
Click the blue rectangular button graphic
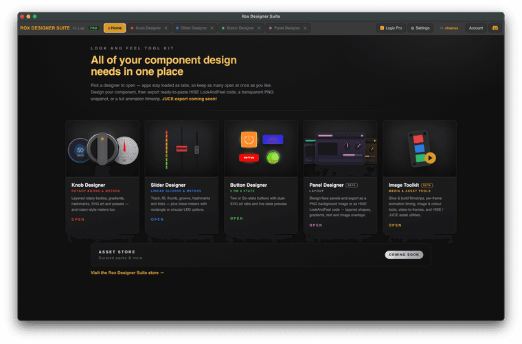tap(273, 140)
